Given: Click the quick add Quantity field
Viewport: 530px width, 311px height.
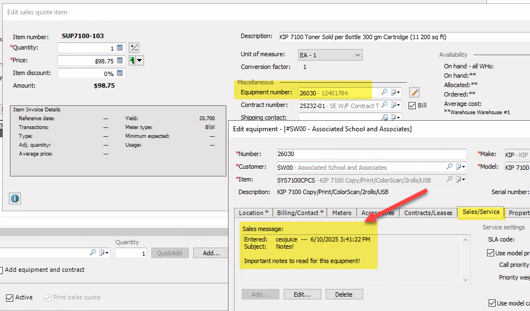Looking at the screenshot, I should [x=131, y=253].
